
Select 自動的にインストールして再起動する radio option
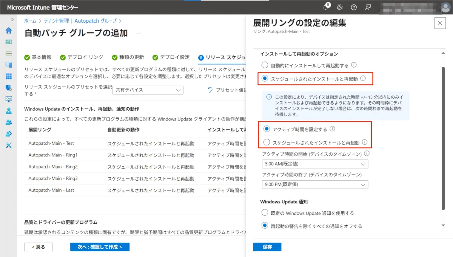click(x=265, y=65)
